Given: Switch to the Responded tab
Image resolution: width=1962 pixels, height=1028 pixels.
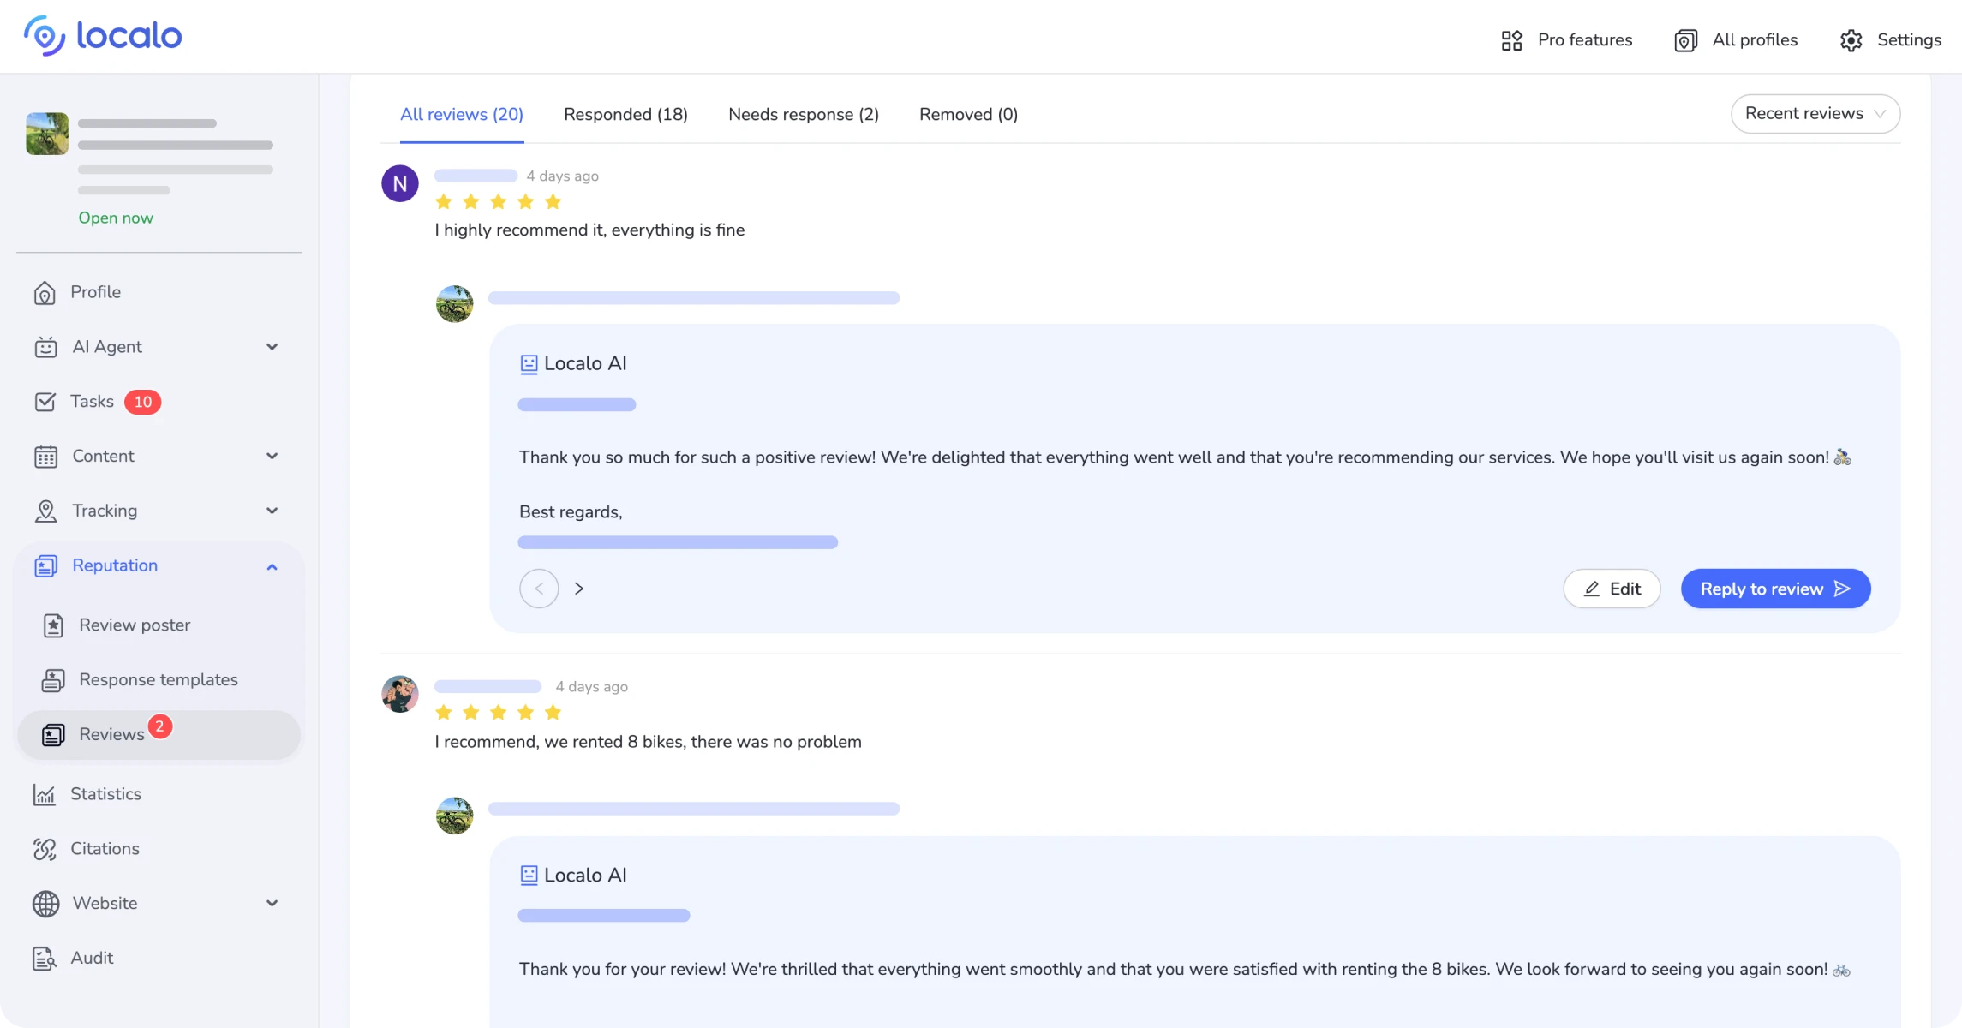Looking at the screenshot, I should pyautogui.click(x=625, y=115).
